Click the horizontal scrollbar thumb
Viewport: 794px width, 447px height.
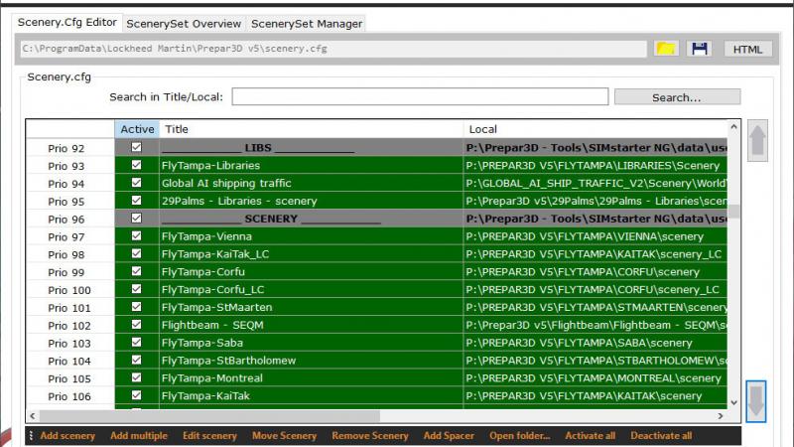point(209,416)
